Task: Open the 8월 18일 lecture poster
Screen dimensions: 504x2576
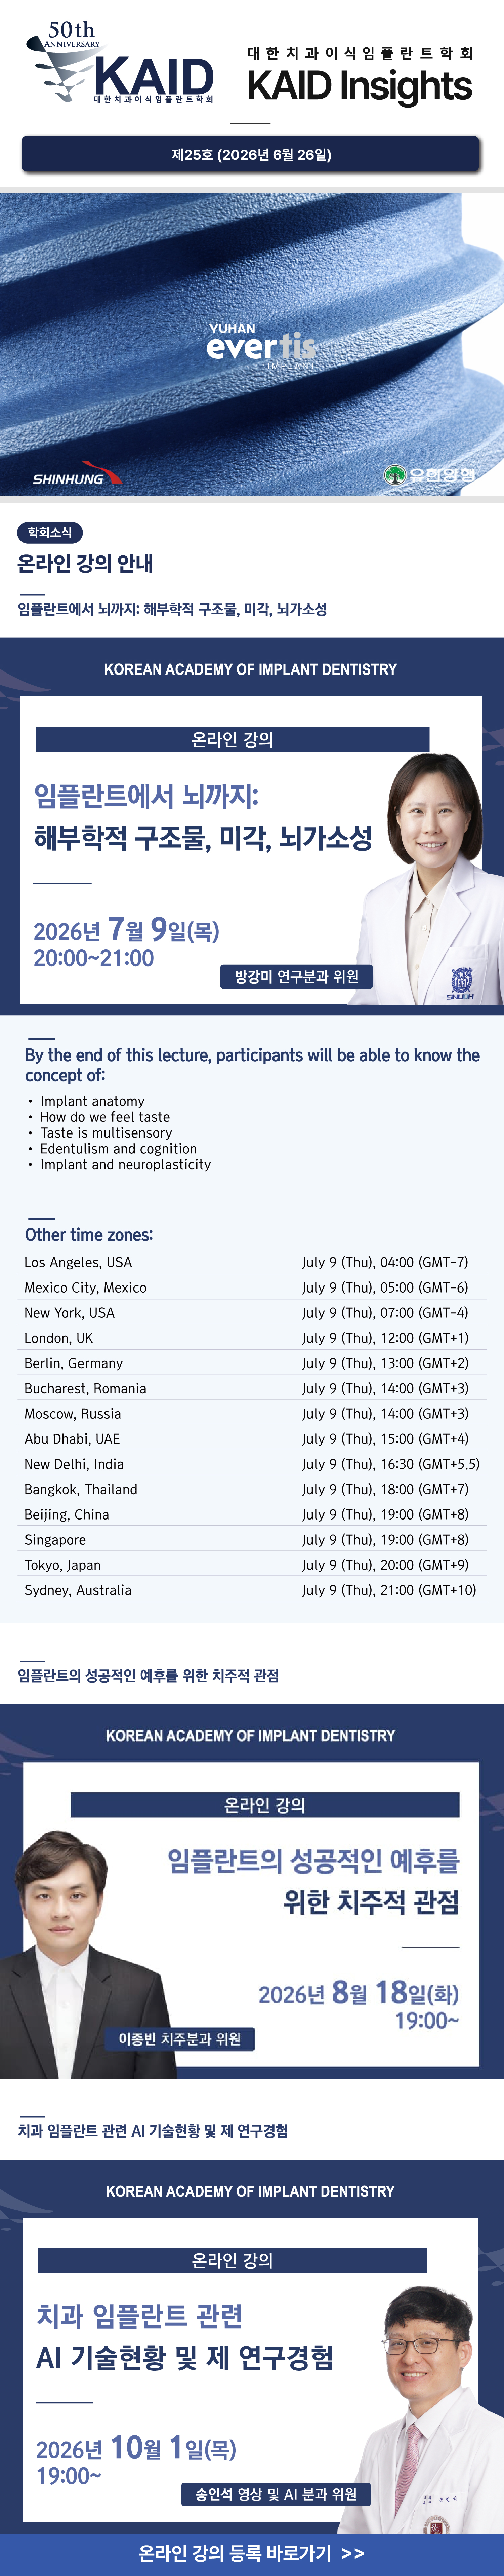Action: (252, 1891)
